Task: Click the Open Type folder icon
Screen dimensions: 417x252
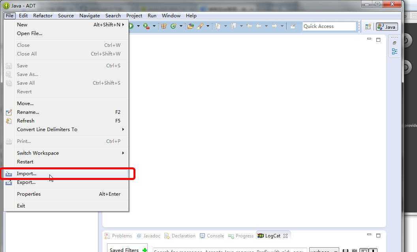Action: [190, 26]
